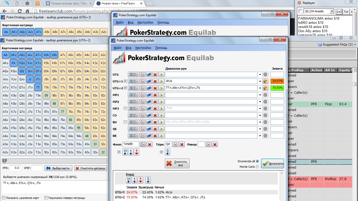Reload the page in the Chrome browser
This screenshot has height=201, width=358.
pos(20,11)
